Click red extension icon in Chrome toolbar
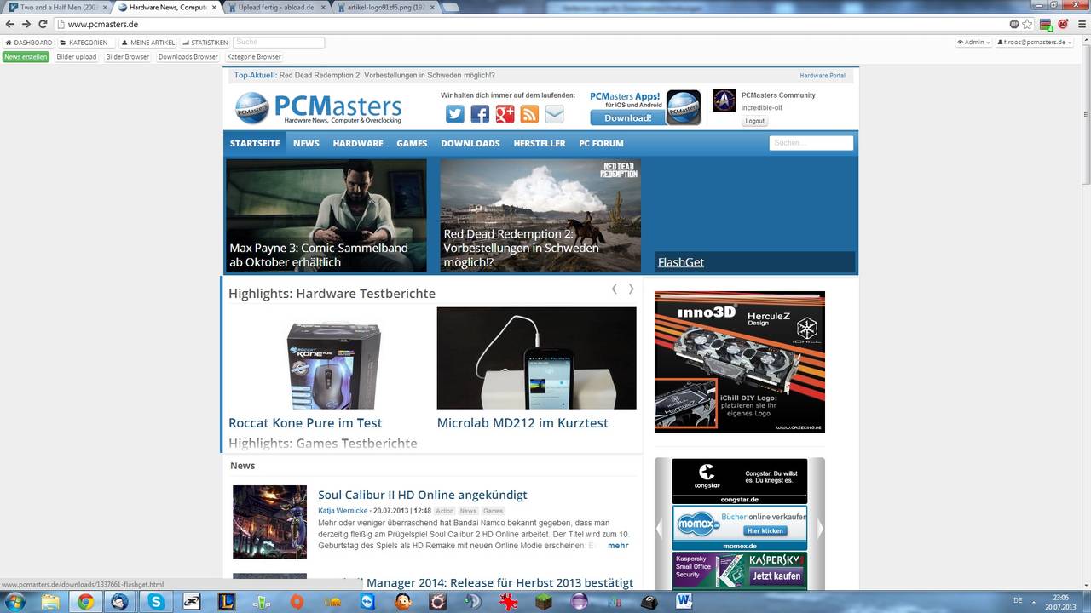 [x=1062, y=24]
